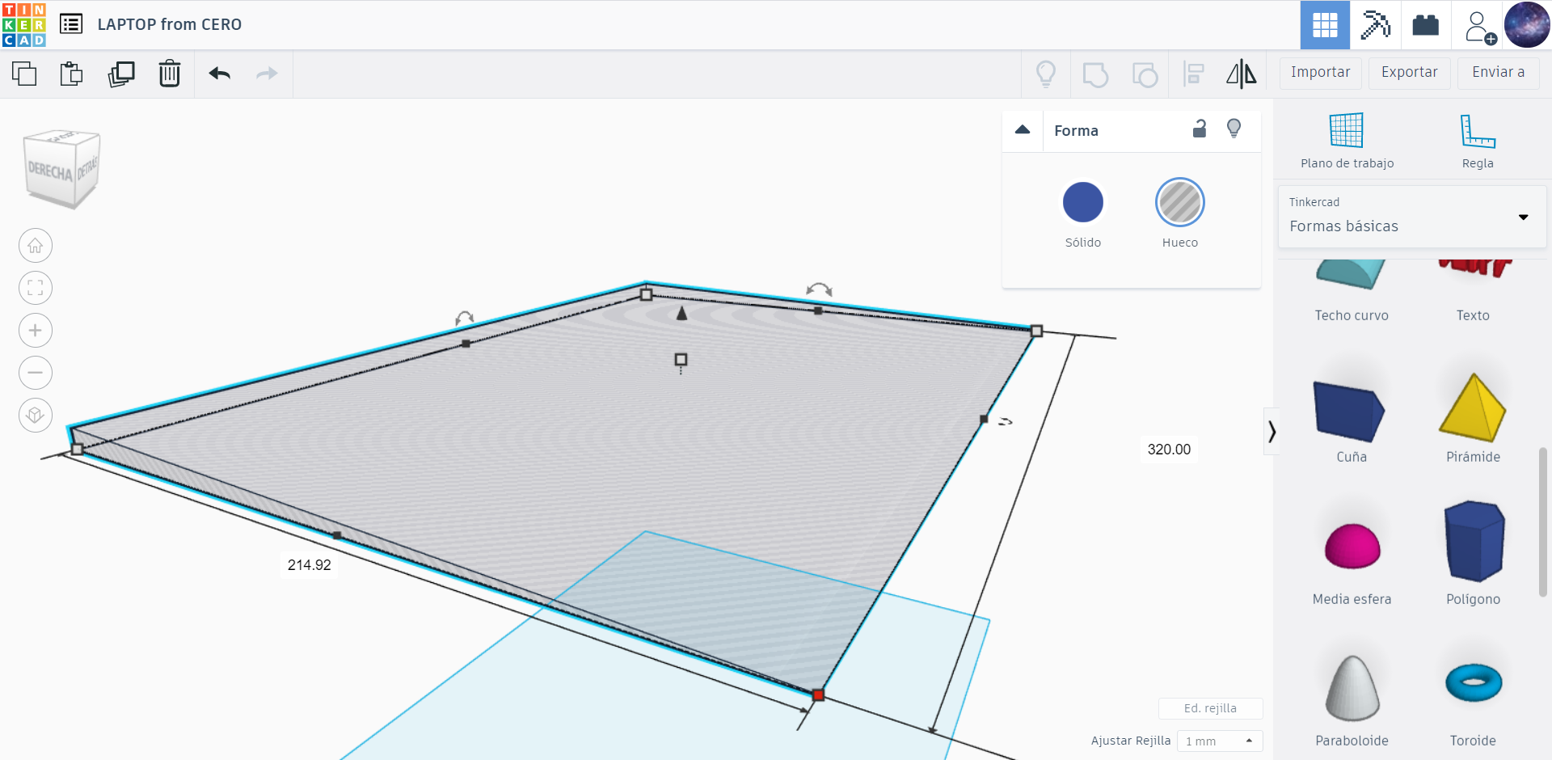
Task: Click the 320.00 dimension value
Action: click(x=1169, y=450)
